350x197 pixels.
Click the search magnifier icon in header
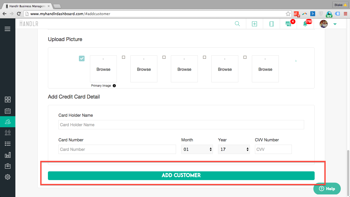click(237, 24)
